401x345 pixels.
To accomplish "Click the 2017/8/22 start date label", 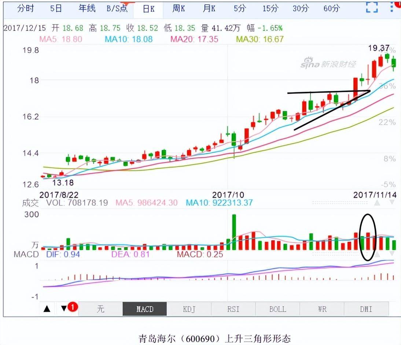I will pyautogui.click(x=59, y=195).
